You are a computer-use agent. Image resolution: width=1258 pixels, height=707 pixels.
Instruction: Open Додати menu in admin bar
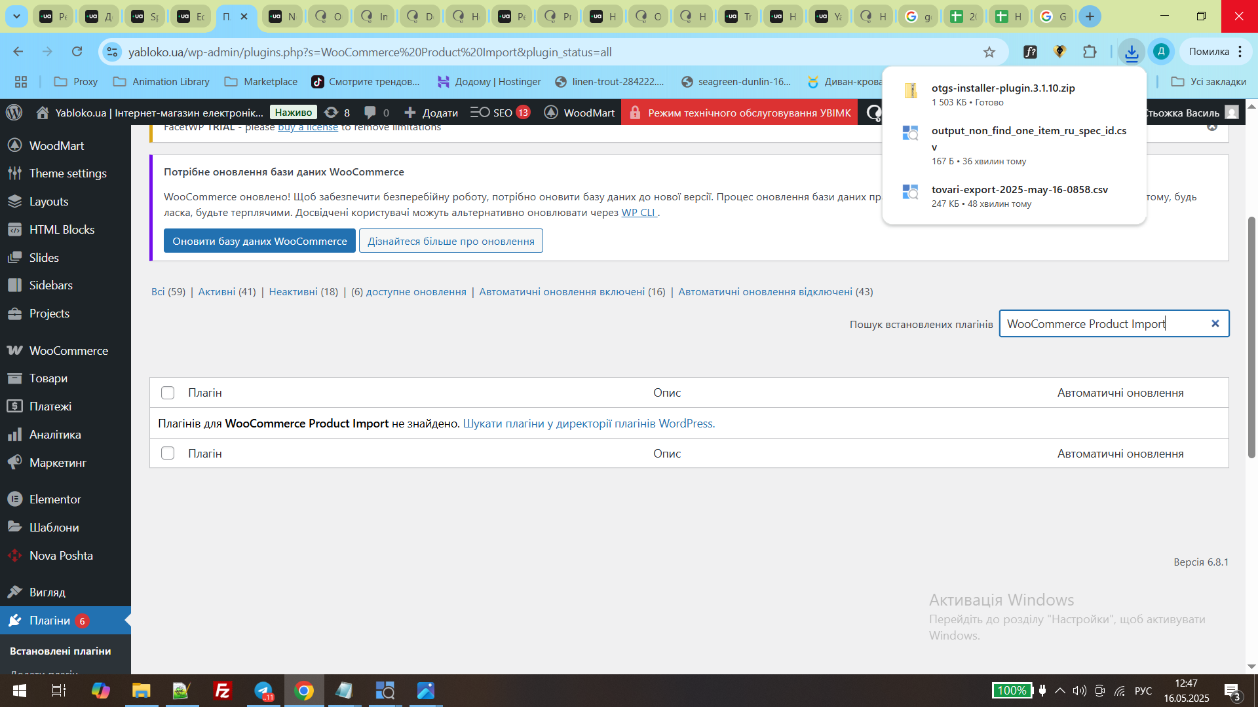pos(431,113)
